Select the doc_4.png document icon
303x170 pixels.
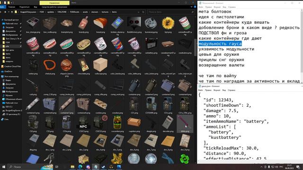coord(100,141)
